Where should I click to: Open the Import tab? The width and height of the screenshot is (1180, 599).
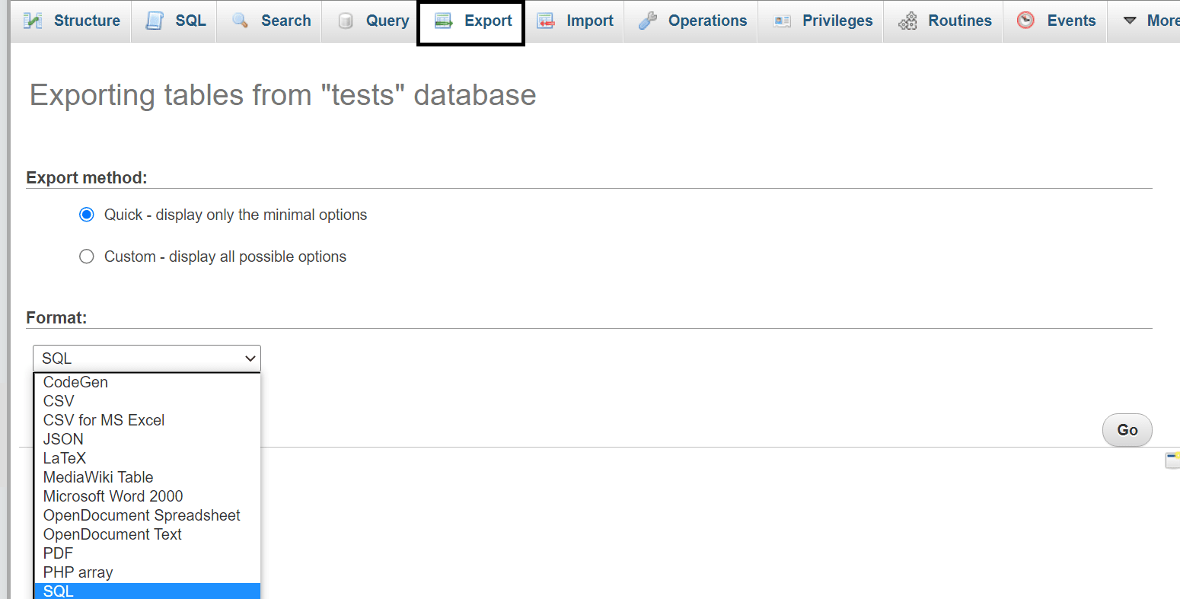click(575, 21)
